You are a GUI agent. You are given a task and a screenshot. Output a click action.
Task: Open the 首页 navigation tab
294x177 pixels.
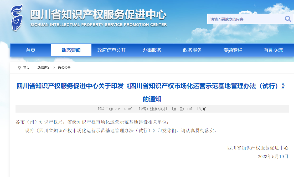click(x=30, y=50)
